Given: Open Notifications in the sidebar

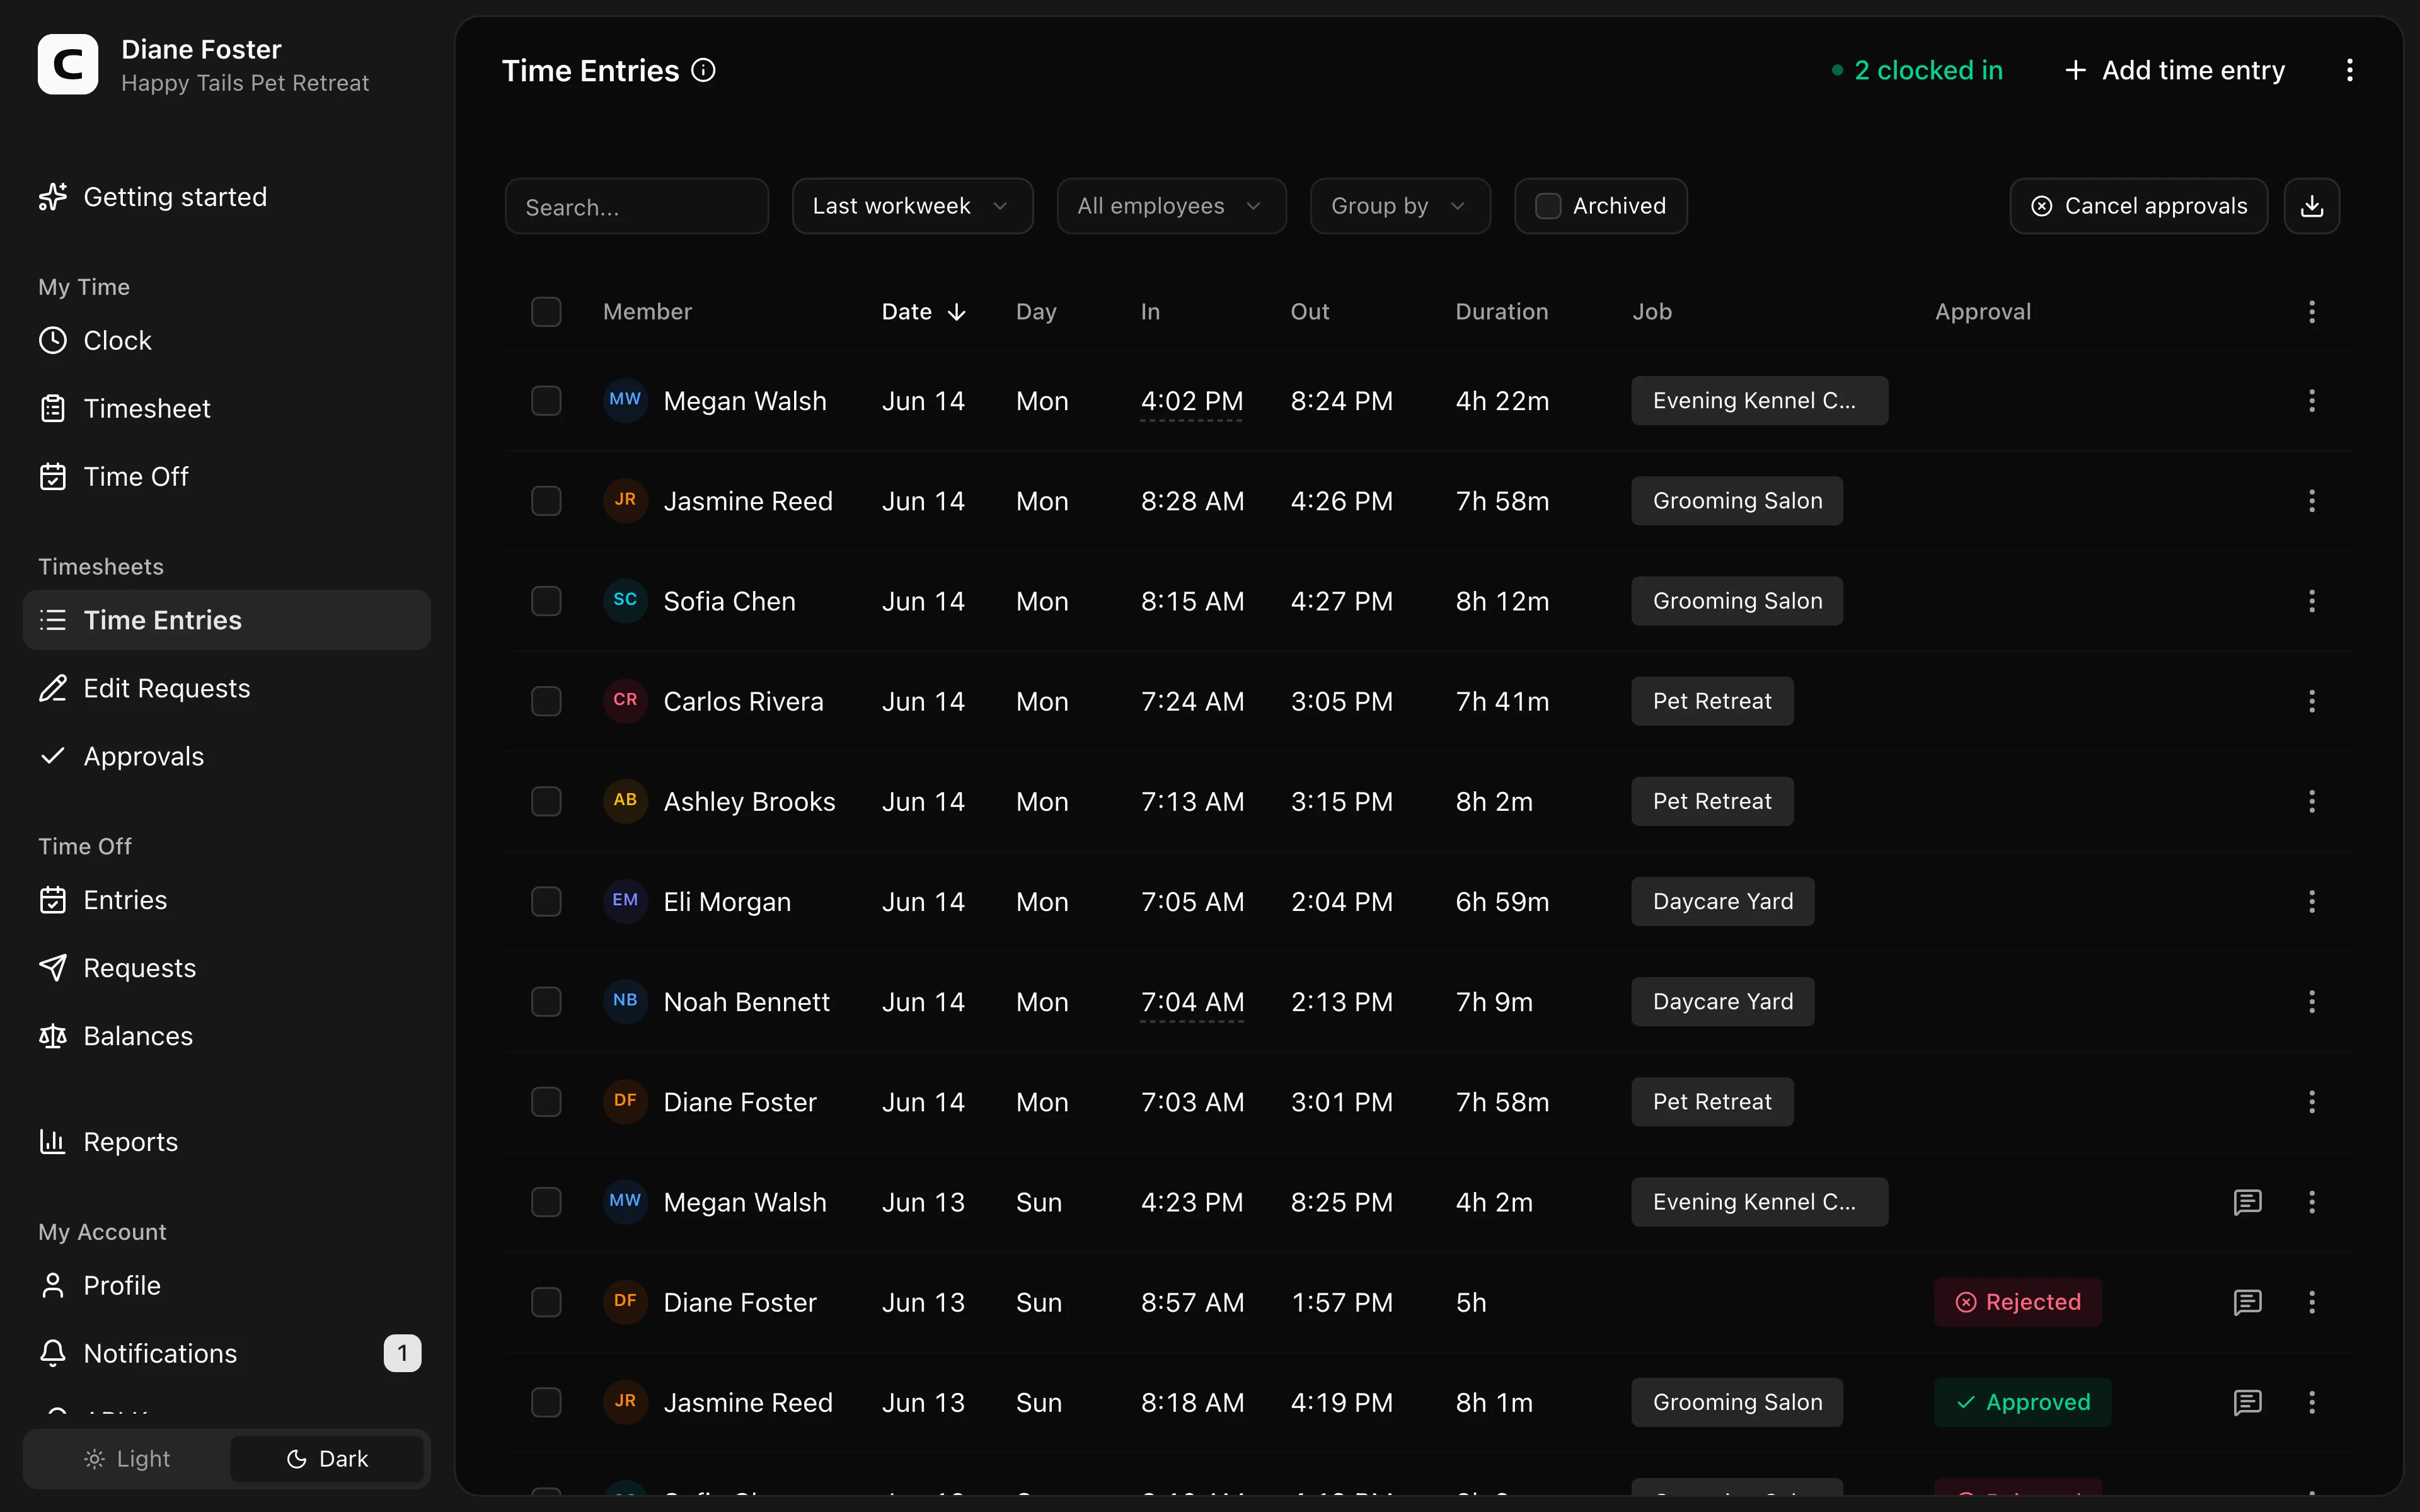Looking at the screenshot, I should coord(226,1353).
